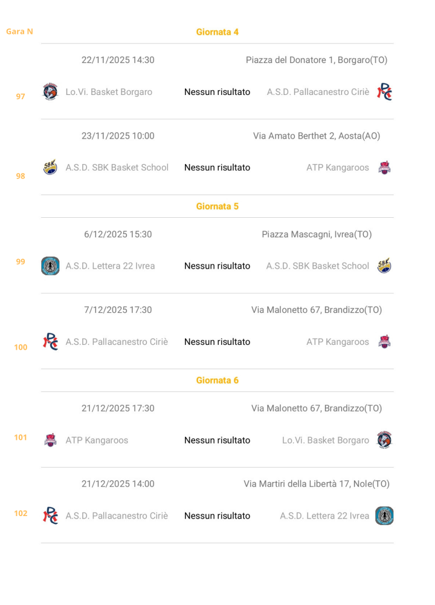Viewport: 435px width, 605px height.
Task: Click SBK Basket School logo in game 99
Action: point(384,266)
